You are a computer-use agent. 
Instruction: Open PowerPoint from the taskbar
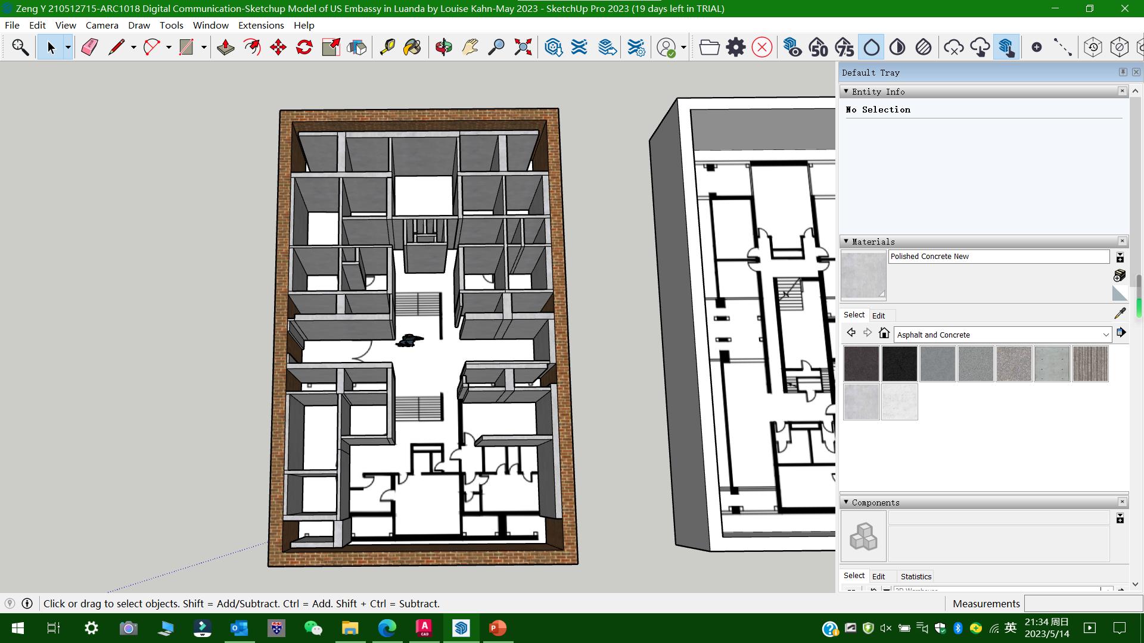pyautogui.click(x=498, y=628)
